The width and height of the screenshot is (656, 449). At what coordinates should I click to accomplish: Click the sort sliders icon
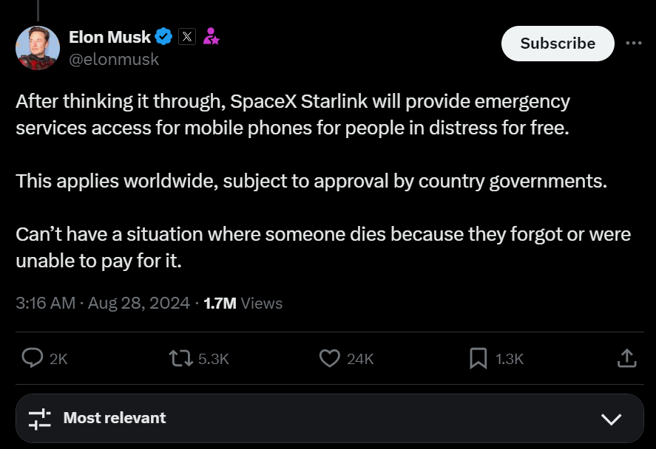coord(40,419)
